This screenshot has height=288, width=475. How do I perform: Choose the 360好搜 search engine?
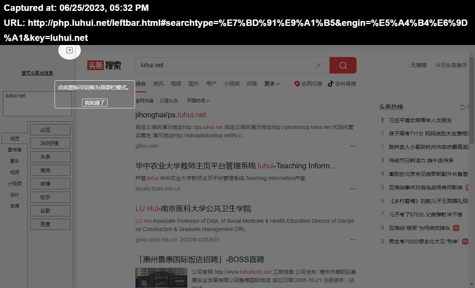(x=50, y=143)
